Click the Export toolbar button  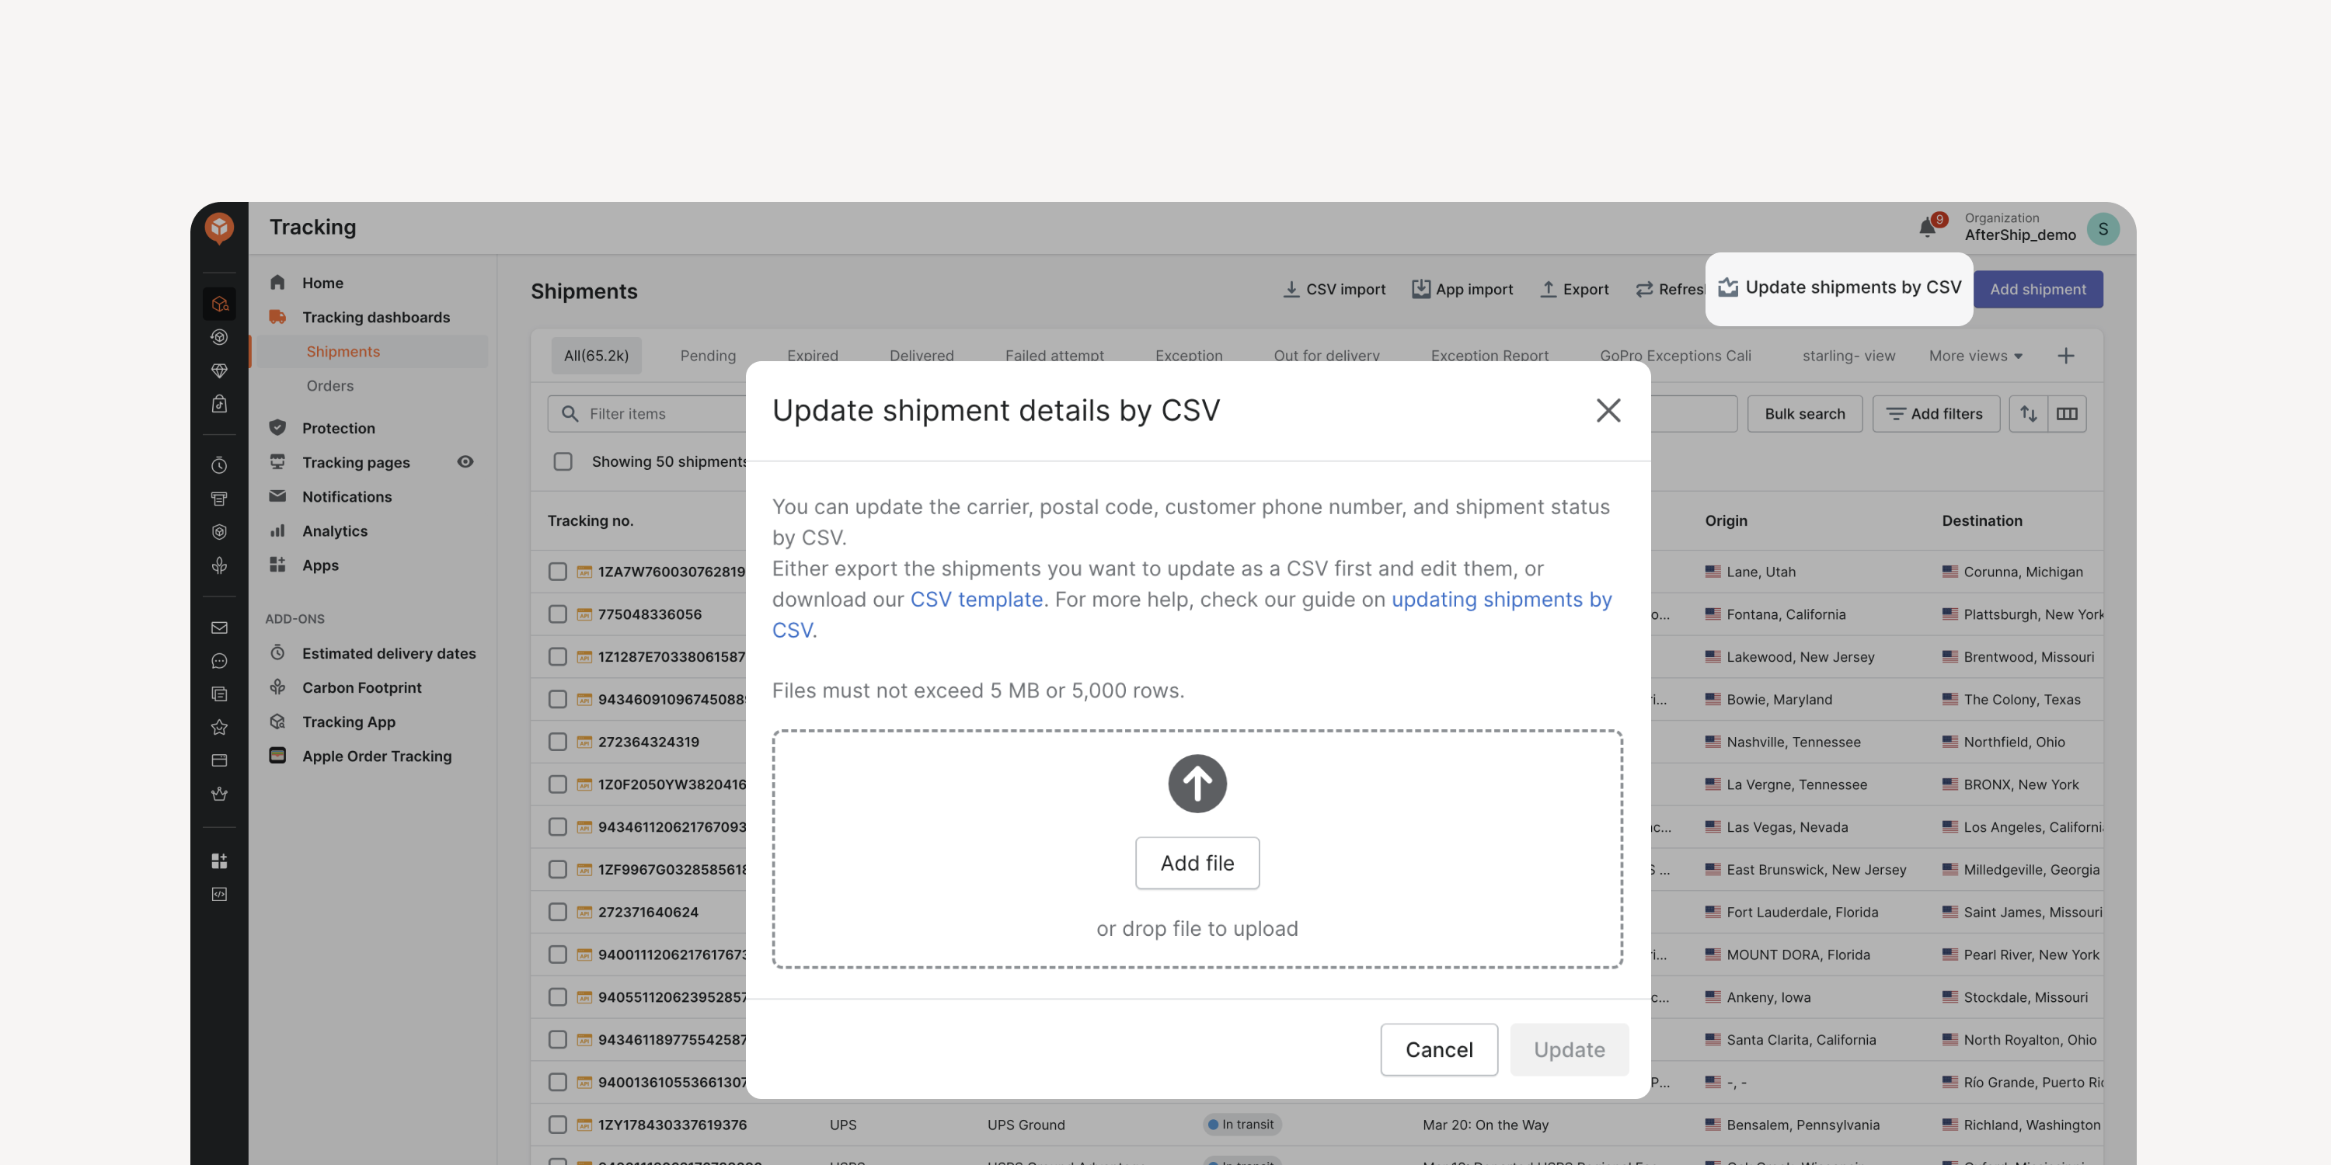[1574, 290]
